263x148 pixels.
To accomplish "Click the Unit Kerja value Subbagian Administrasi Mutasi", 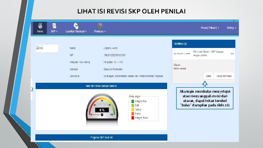I will coord(133,76).
